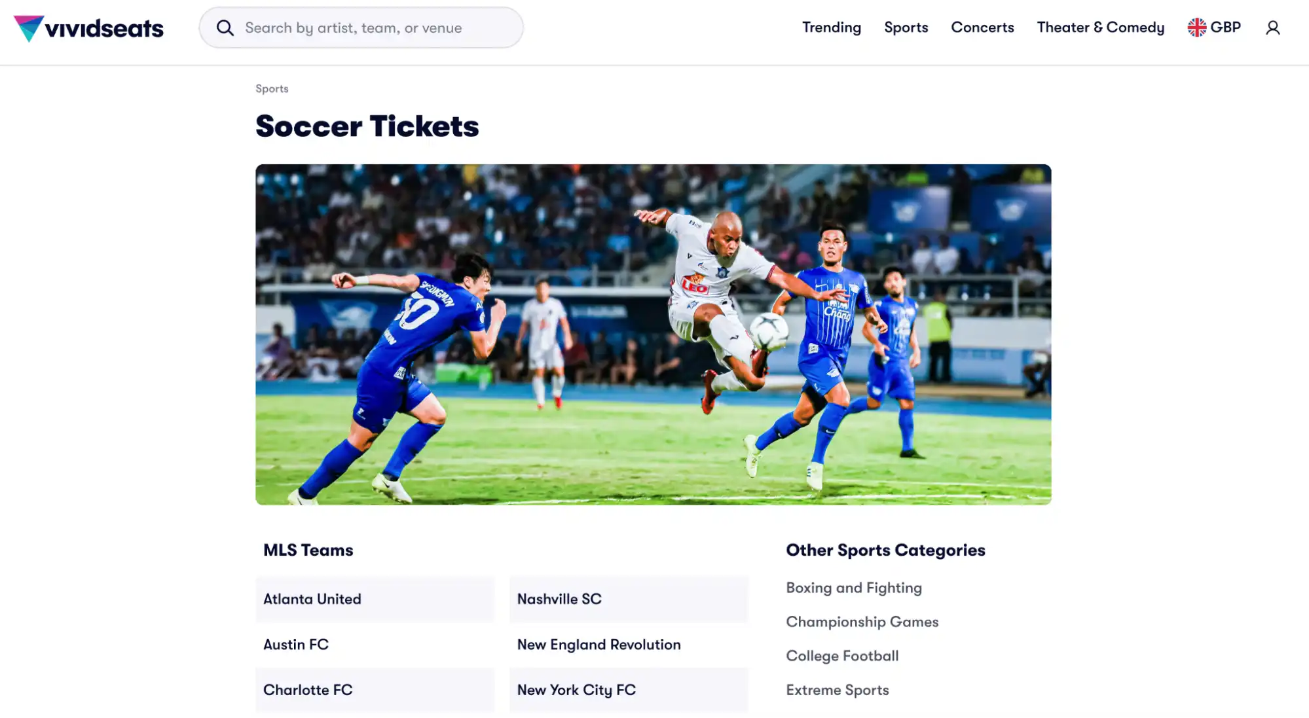Click the search magnifying glass icon
The image size is (1309, 718).
[225, 27]
